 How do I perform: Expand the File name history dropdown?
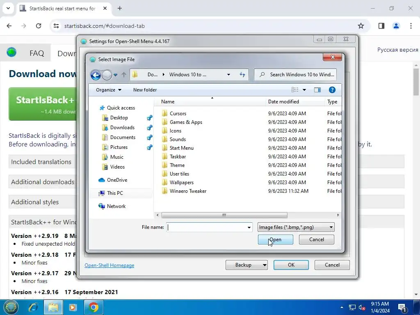[x=249, y=227]
